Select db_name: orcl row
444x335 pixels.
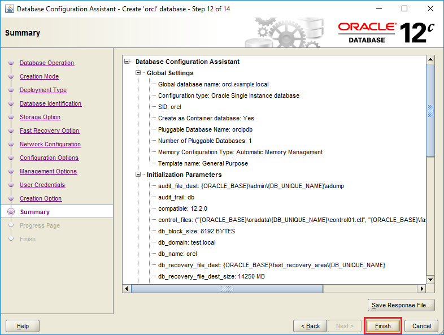point(177,254)
